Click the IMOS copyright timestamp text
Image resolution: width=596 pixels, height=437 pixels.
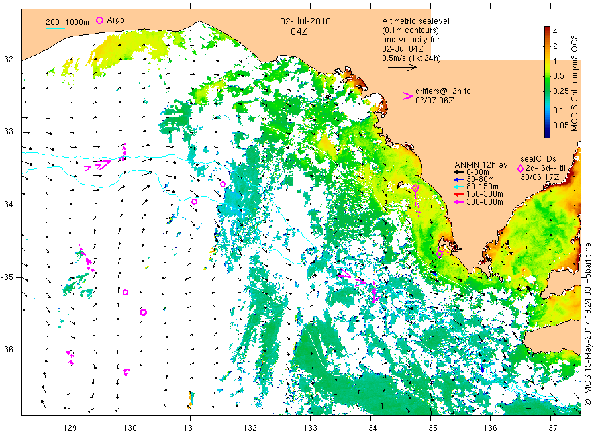point(587,324)
